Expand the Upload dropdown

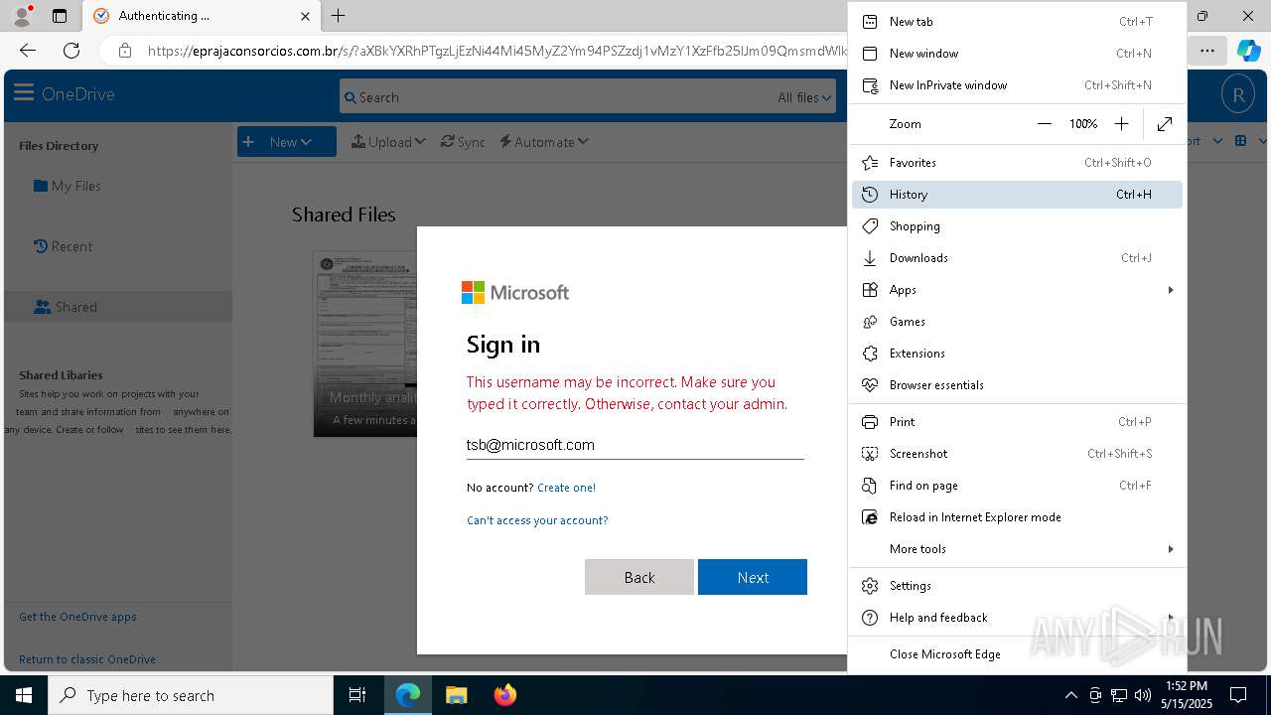[388, 142]
